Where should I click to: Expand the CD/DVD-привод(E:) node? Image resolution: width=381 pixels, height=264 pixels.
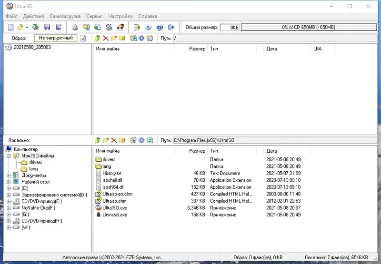click(x=9, y=201)
